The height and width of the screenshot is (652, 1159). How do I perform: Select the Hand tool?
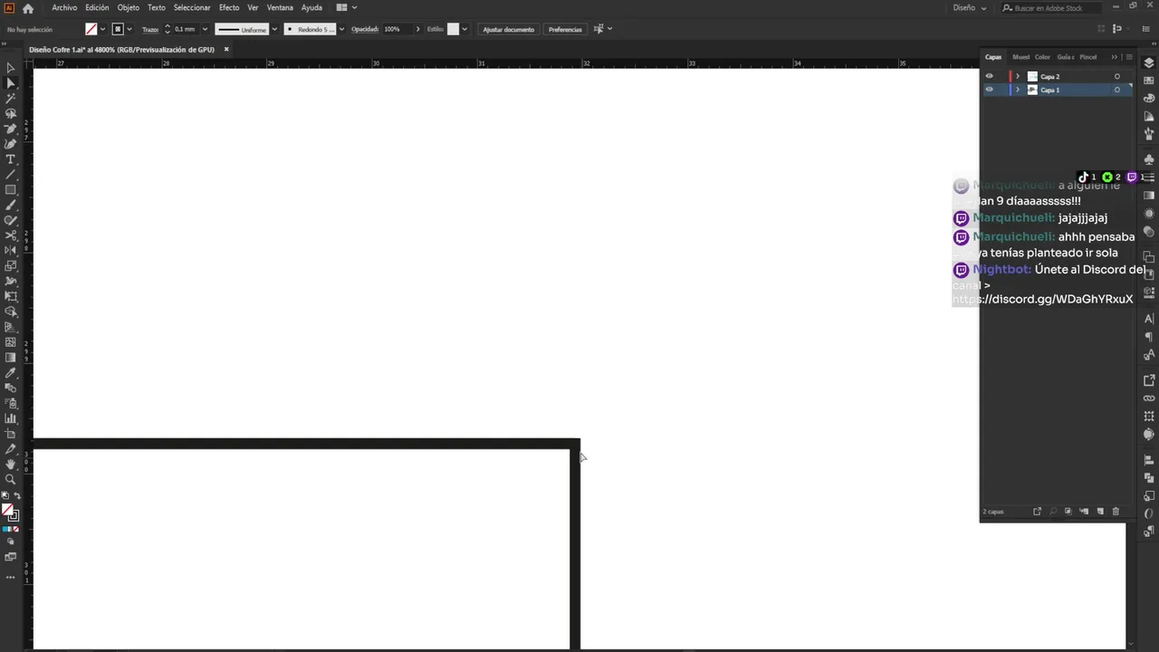(11, 464)
